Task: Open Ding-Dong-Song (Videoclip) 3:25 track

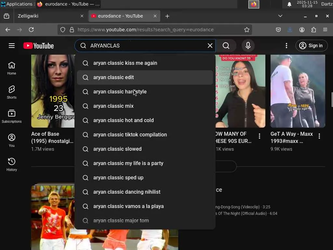Action: (243, 207)
